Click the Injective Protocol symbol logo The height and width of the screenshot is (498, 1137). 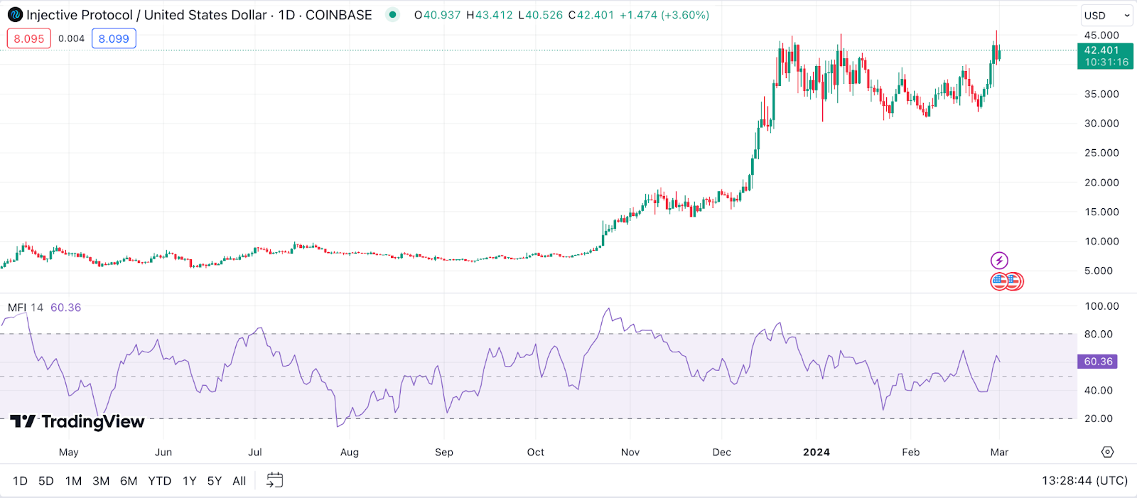tap(15, 15)
